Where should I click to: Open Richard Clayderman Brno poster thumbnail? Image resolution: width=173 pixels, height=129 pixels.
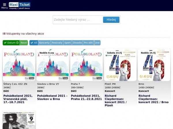point(154,65)
